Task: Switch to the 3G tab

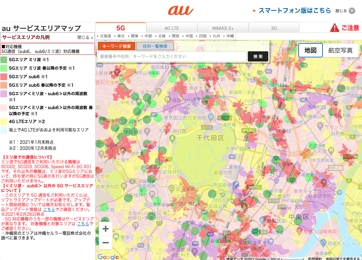Action: tap(274, 28)
